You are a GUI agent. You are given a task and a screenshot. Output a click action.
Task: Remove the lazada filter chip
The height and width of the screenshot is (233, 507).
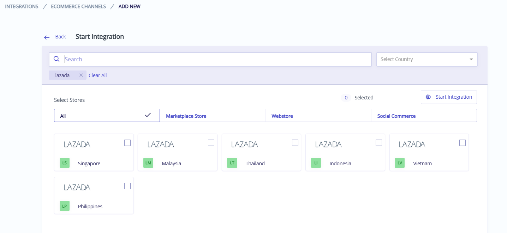pos(81,75)
